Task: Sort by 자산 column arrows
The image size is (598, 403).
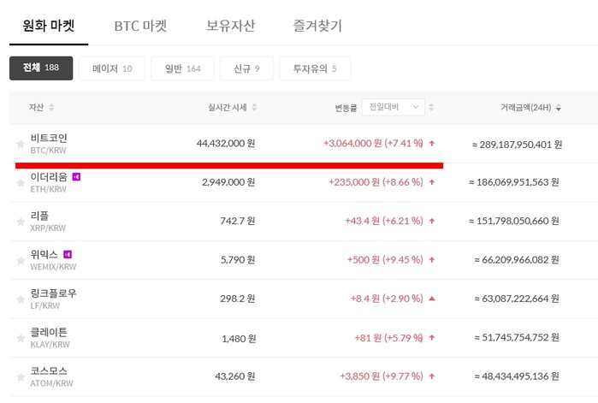Action: [51, 108]
